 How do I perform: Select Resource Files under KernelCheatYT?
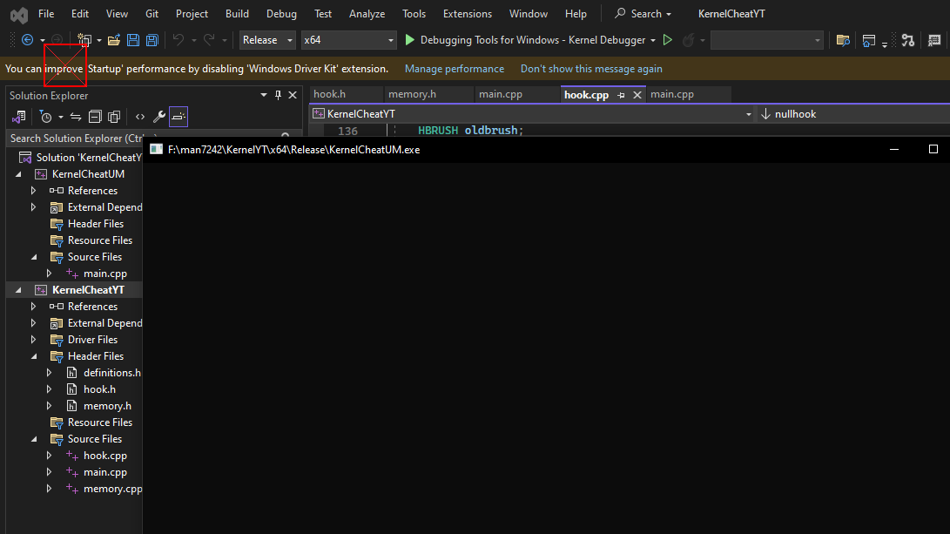100,422
